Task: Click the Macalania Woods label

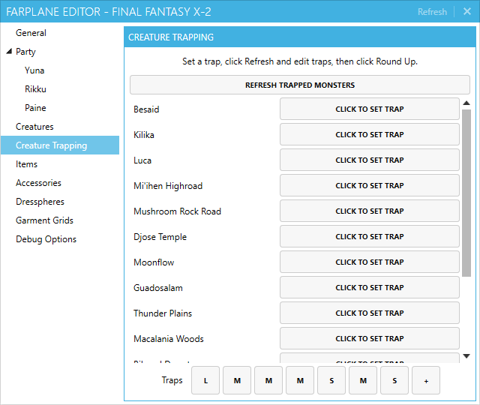Action: tap(169, 339)
